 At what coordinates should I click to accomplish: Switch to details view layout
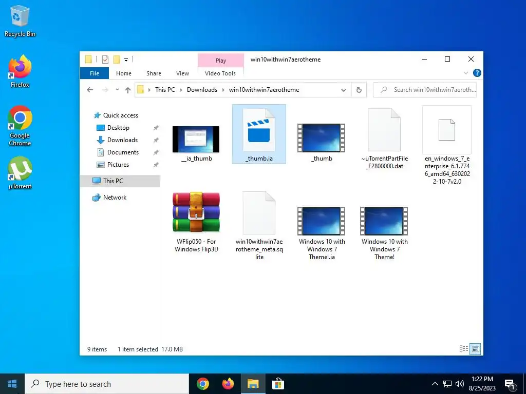pos(464,349)
